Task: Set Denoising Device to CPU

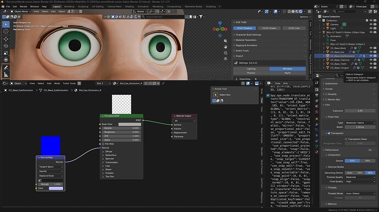Action: (x=360, y=173)
